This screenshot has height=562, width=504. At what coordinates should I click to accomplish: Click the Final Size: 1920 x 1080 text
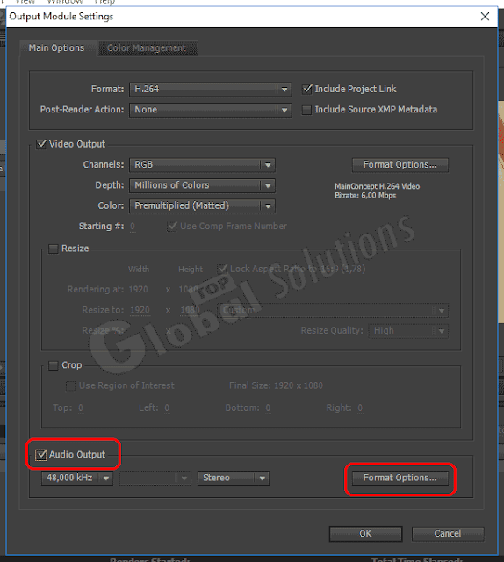pyautogui.click(x=276, y=385)
